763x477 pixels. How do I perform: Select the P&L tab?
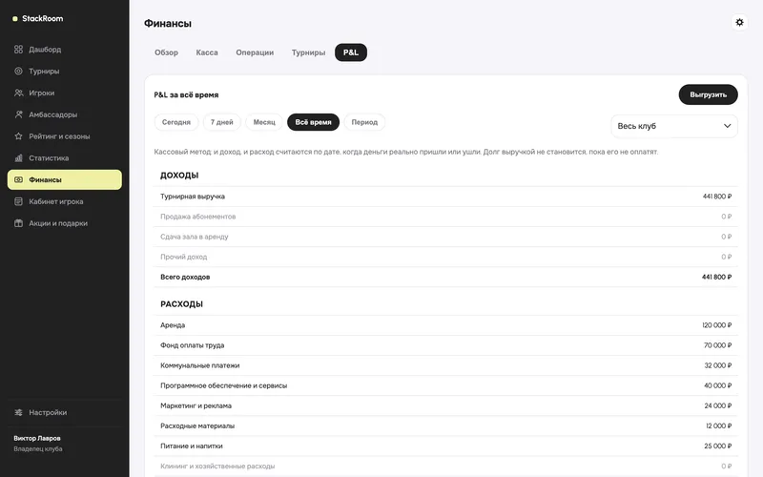[x=351, y=52]
